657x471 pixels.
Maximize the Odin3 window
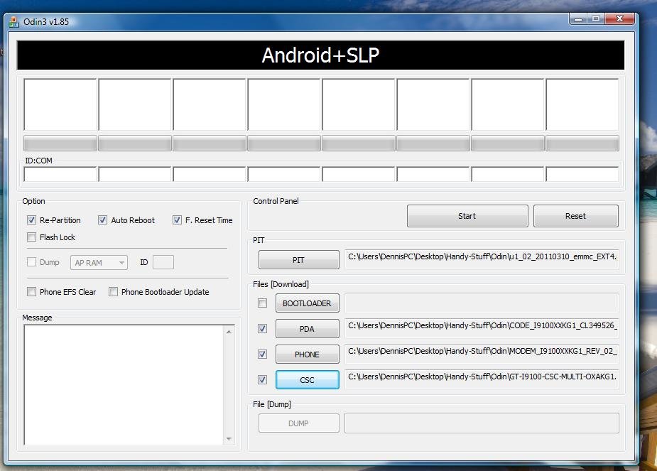click(x=596, y=19)
